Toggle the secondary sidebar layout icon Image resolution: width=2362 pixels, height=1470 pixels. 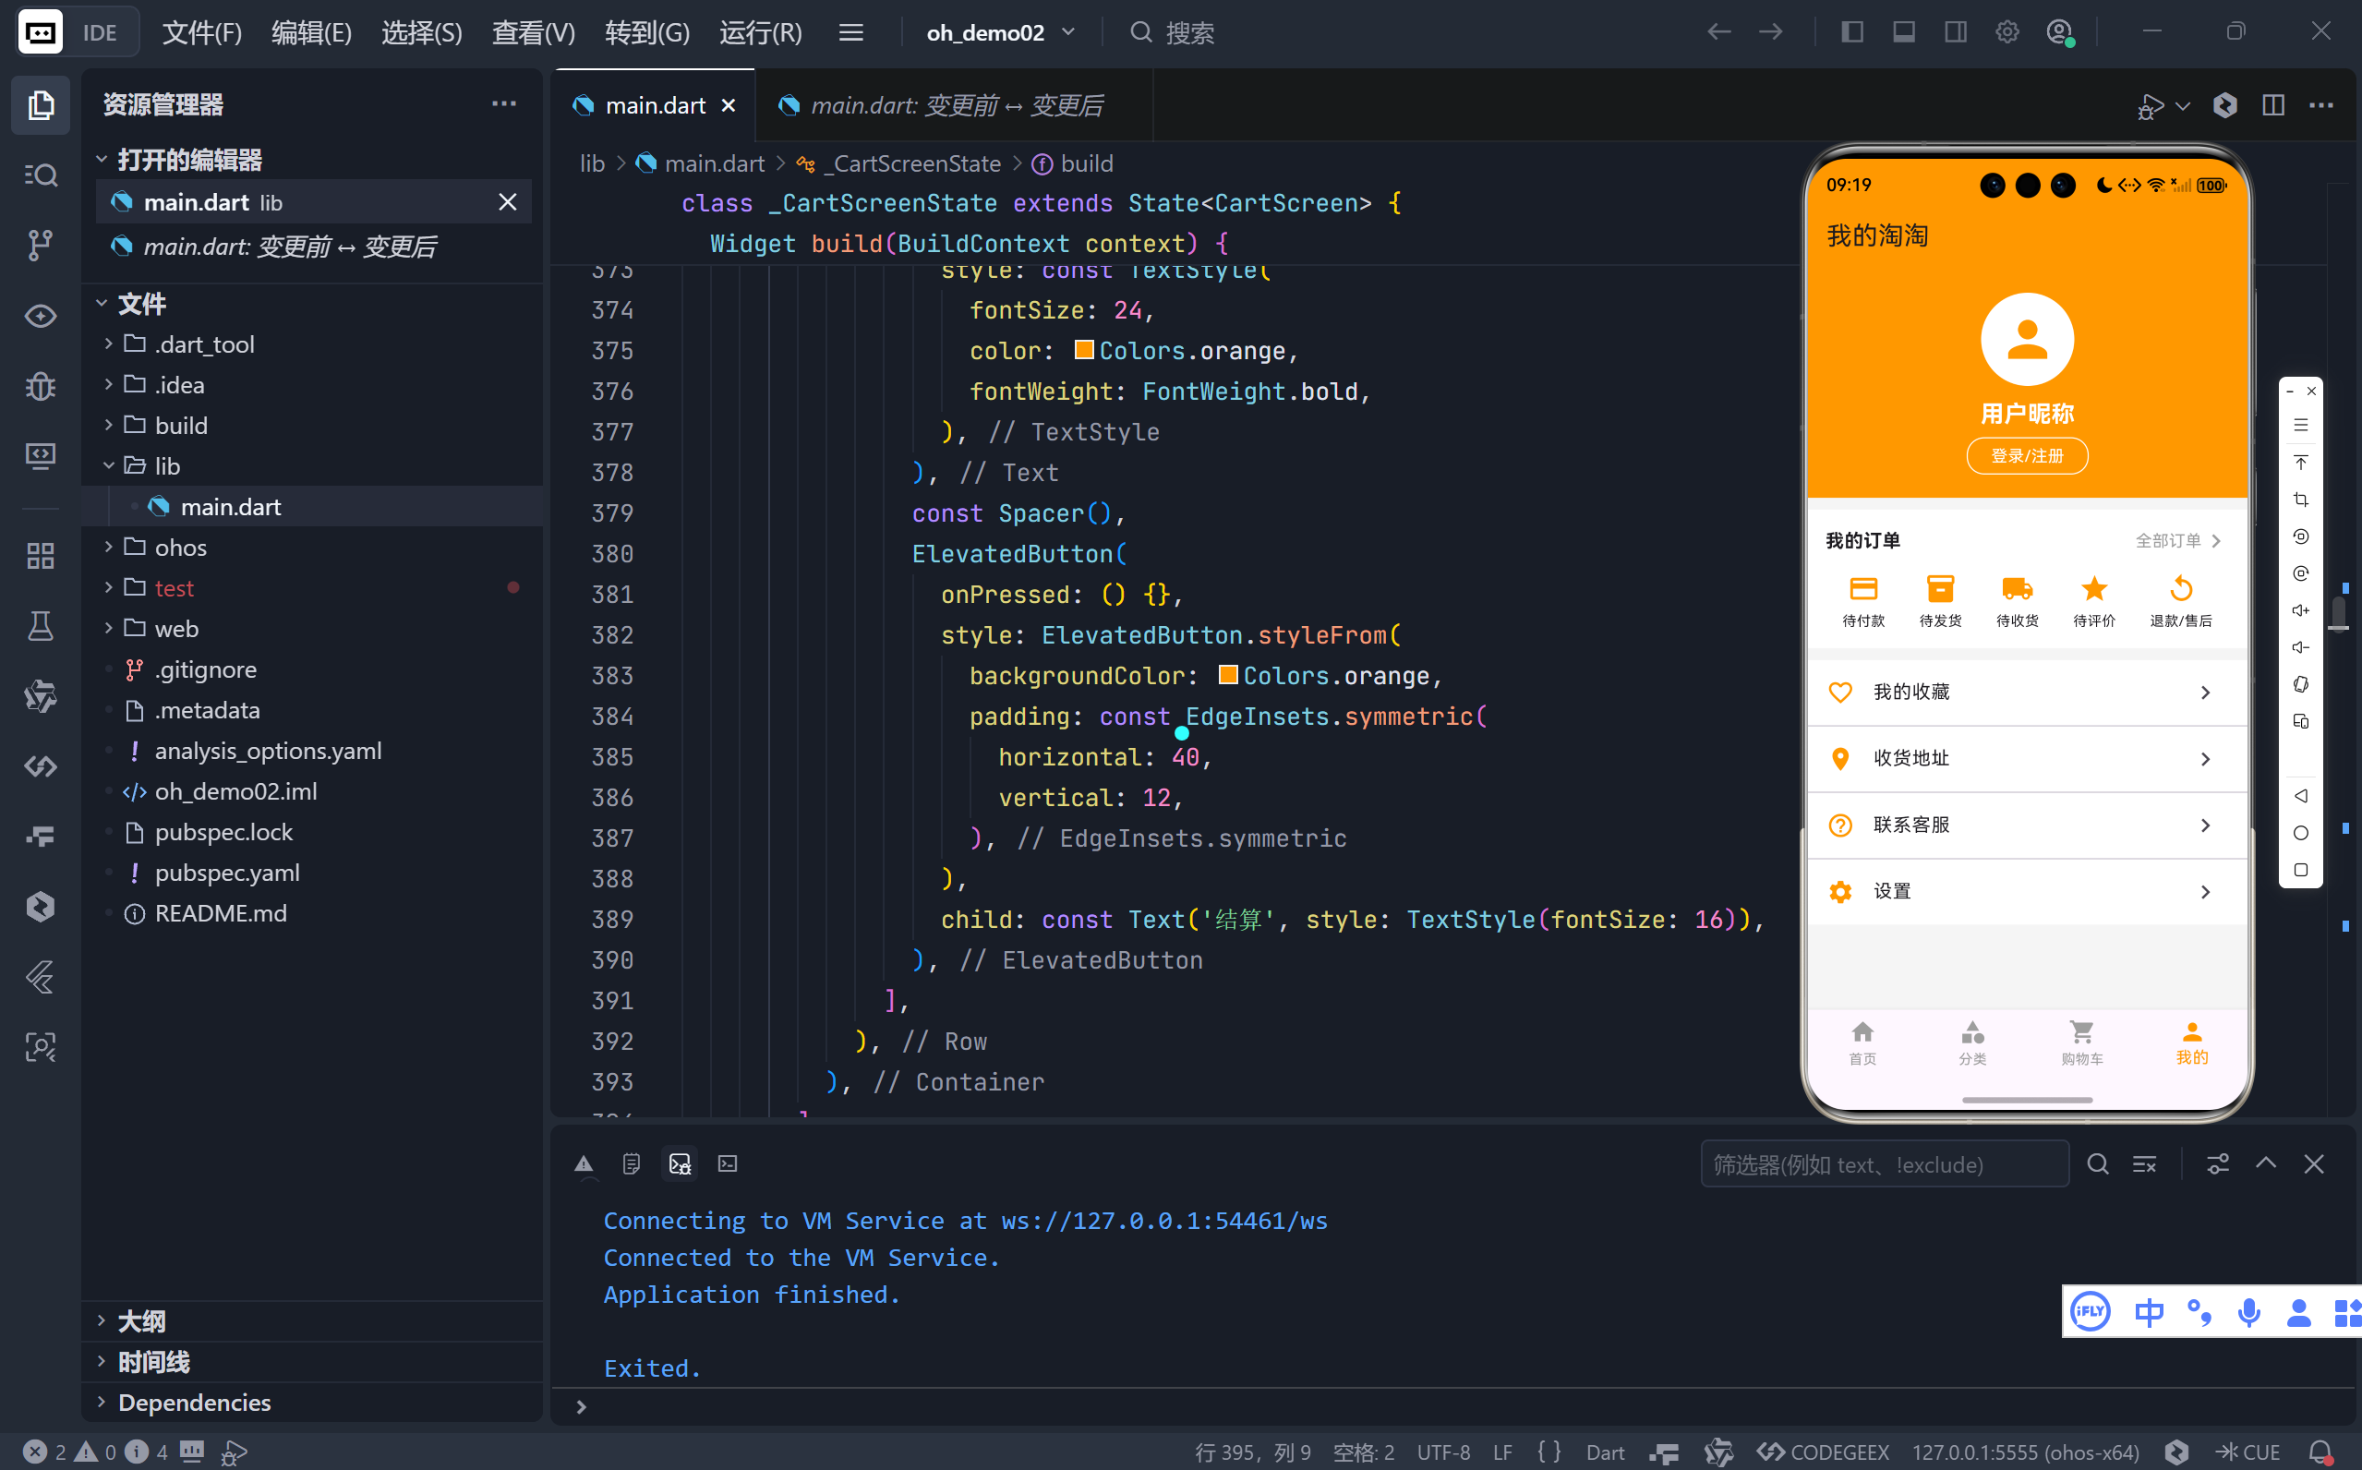(x=1955, y=32)
